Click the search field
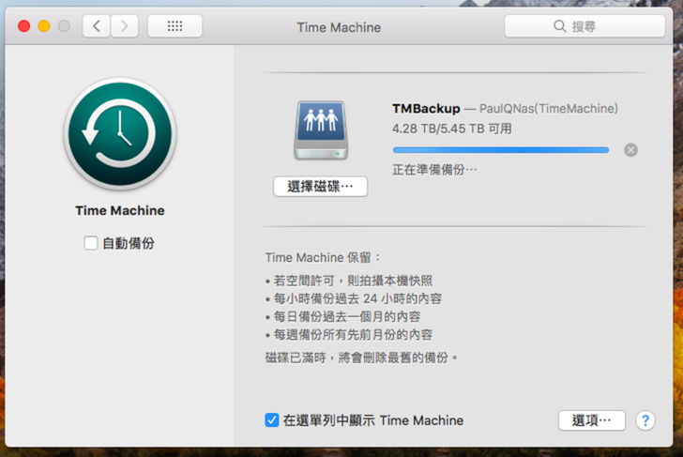The height and width of the screenshot is (457, 683). (584, 26)
